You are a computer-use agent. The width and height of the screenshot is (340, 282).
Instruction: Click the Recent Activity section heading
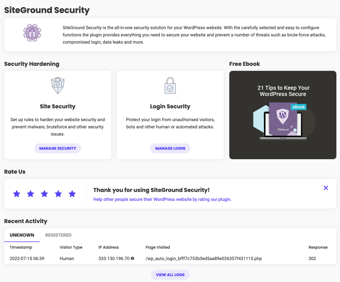tap(26, 221)
